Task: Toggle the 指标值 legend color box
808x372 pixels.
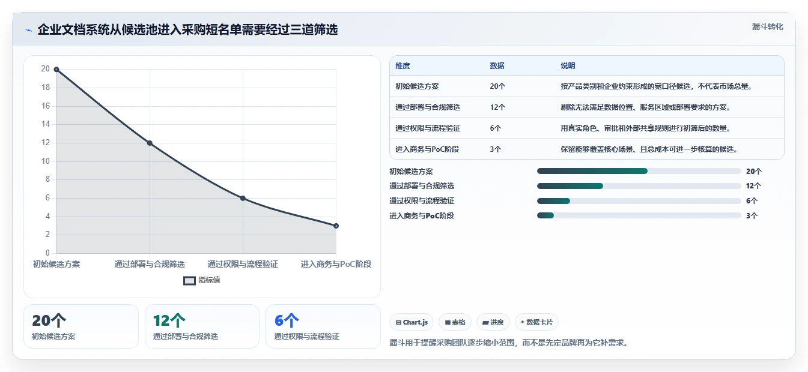Action: tap(189, 280)
